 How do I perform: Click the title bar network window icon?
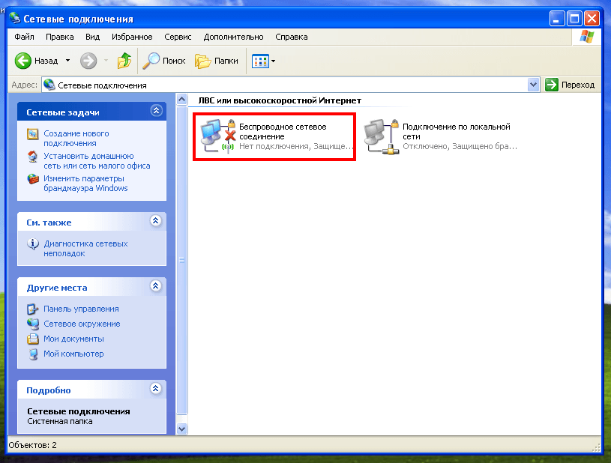(15, 18)
